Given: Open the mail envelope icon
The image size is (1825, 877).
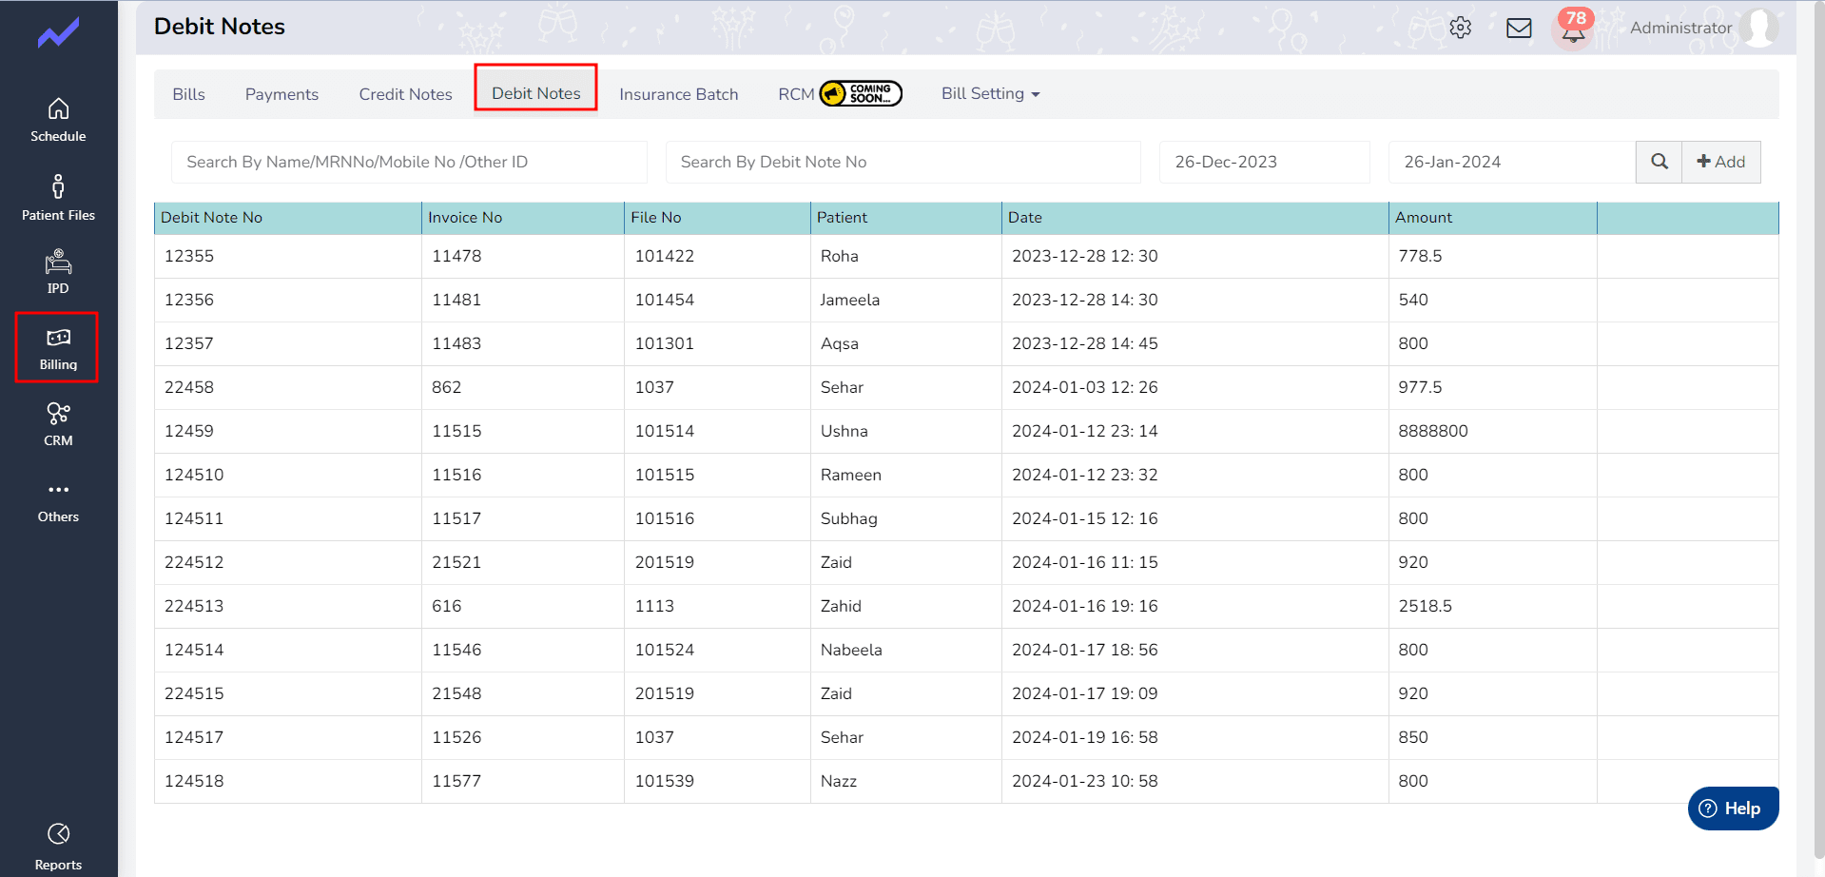Looking at the screenshot, I should click(x=1519, y=28).
